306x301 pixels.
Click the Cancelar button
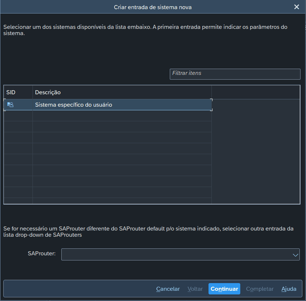tap(168, 289)
